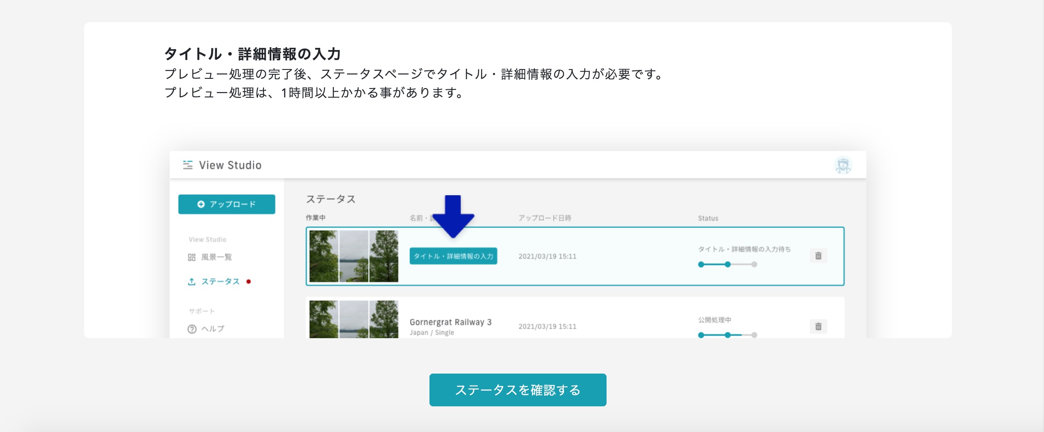Click the ステータス upload arrow icon
This screenshot has width=1044, height=432.
click(x=192, y=282)
